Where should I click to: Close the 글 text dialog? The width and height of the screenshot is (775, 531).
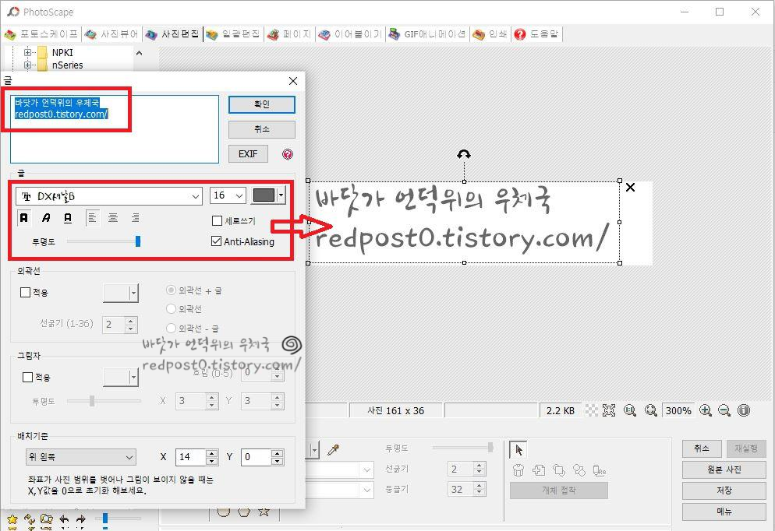[293, 81]
